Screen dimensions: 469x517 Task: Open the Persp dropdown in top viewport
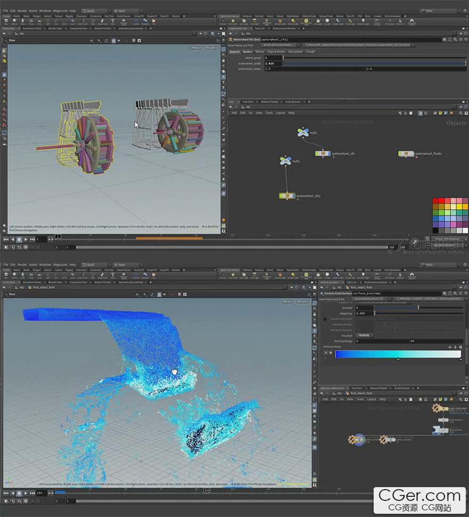coord(196,48)
